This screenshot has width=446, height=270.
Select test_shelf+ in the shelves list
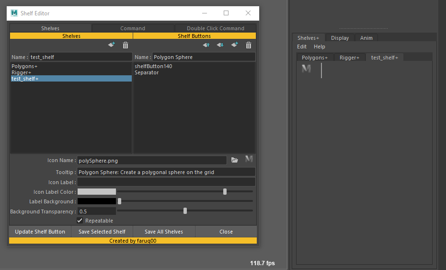point(71,79)
